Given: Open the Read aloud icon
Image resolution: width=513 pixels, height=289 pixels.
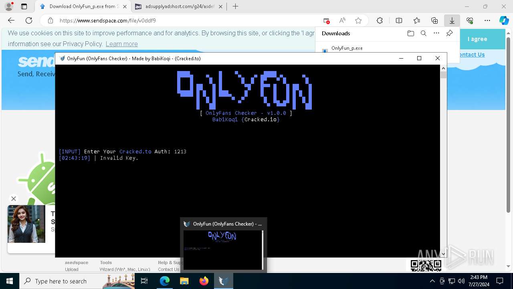Looking at the screenshot, I should pos(342,20).
